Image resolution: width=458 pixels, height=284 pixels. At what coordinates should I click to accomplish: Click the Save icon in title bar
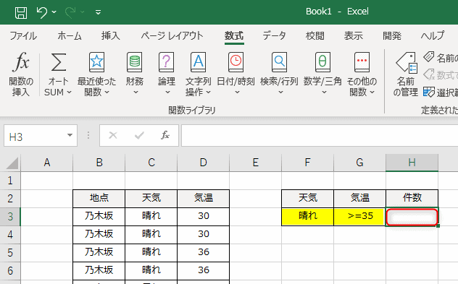click(x=21, y=12)
